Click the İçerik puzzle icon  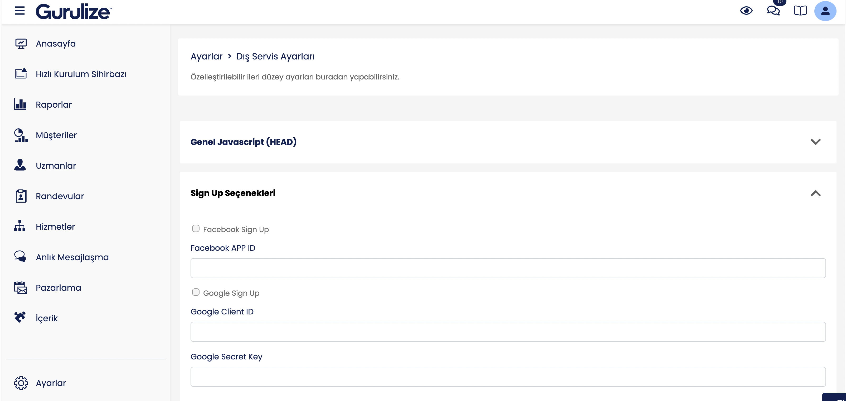20,317
